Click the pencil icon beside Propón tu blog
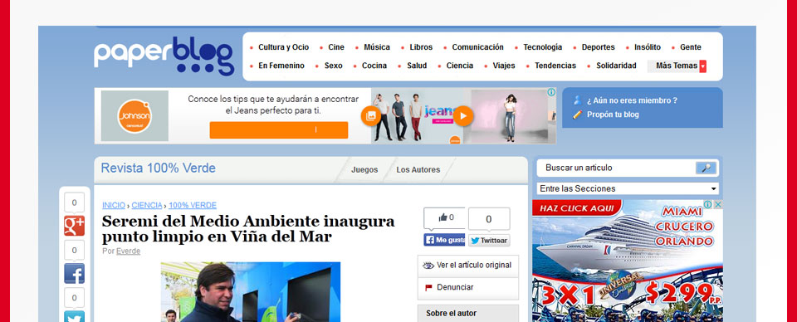 click(577, 115)
